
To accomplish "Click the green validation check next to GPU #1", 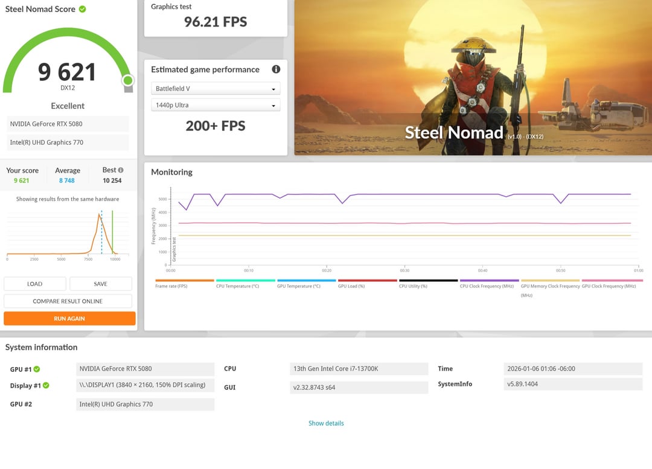I will pyautogui.click(x=37, y=369).
